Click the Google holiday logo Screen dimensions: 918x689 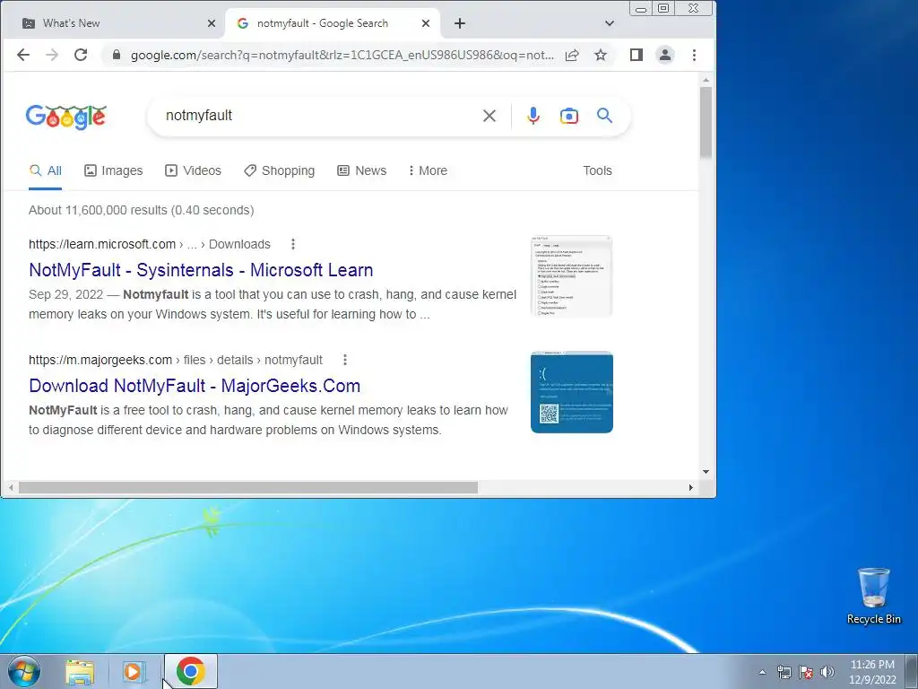coord(65,117)
